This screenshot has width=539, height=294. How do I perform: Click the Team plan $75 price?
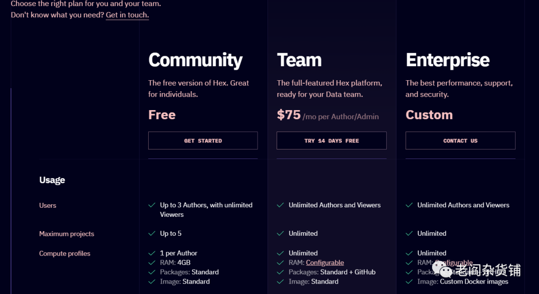(x=288, y=115)
